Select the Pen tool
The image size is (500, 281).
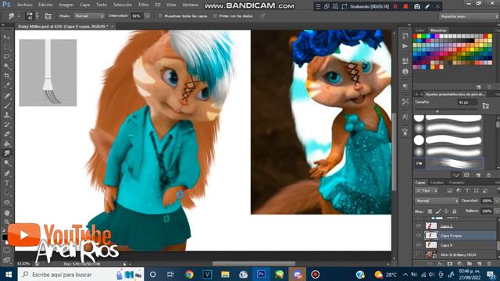(x=7, y=173)
